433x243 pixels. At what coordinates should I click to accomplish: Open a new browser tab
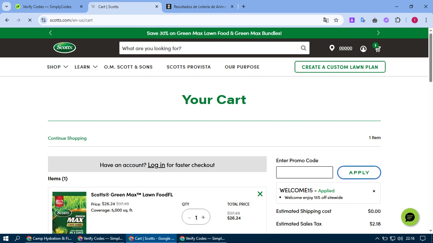tap(244, 7)
